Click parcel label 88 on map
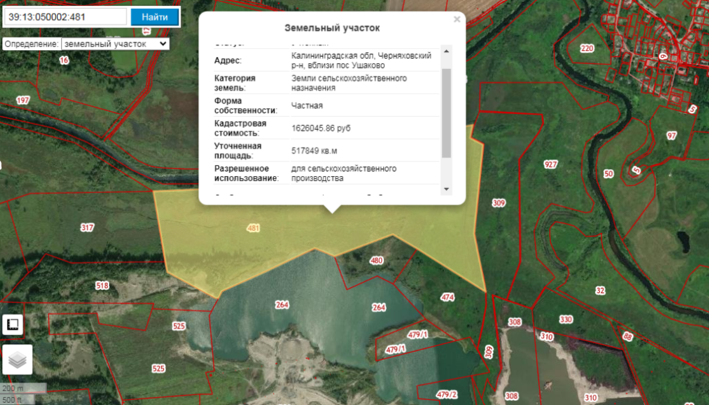Screen dimensions: 709x405 pos(627,336)
